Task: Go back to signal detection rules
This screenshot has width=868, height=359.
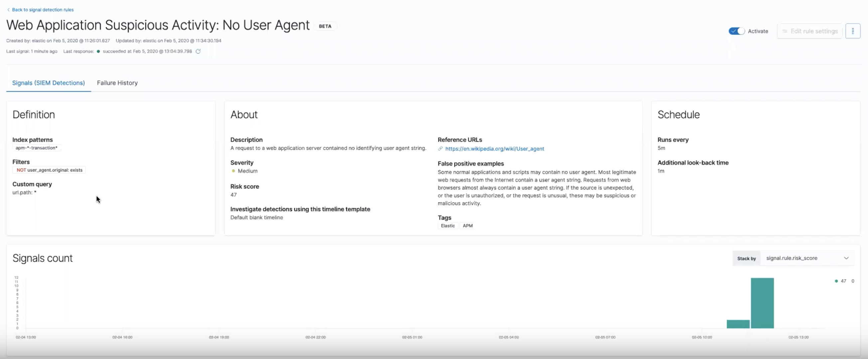Action: (43, 10)
